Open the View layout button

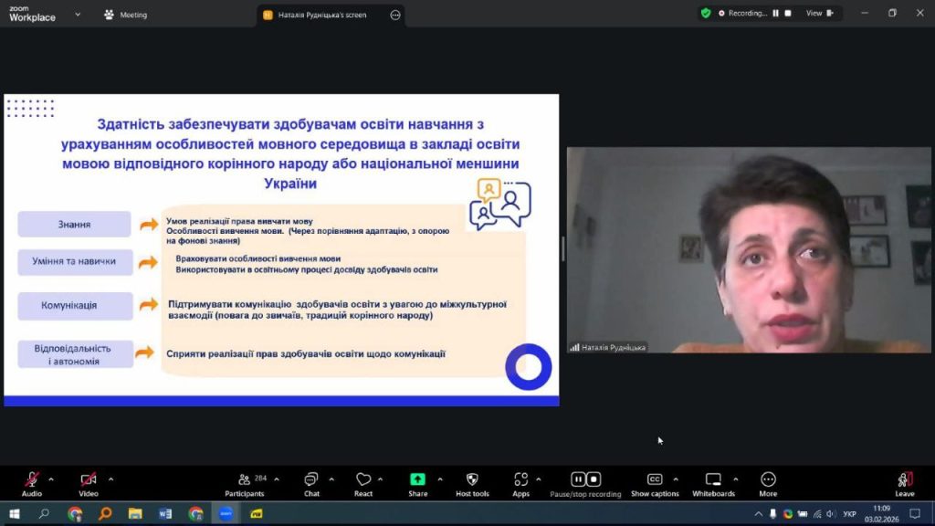[x=814, y=14]
